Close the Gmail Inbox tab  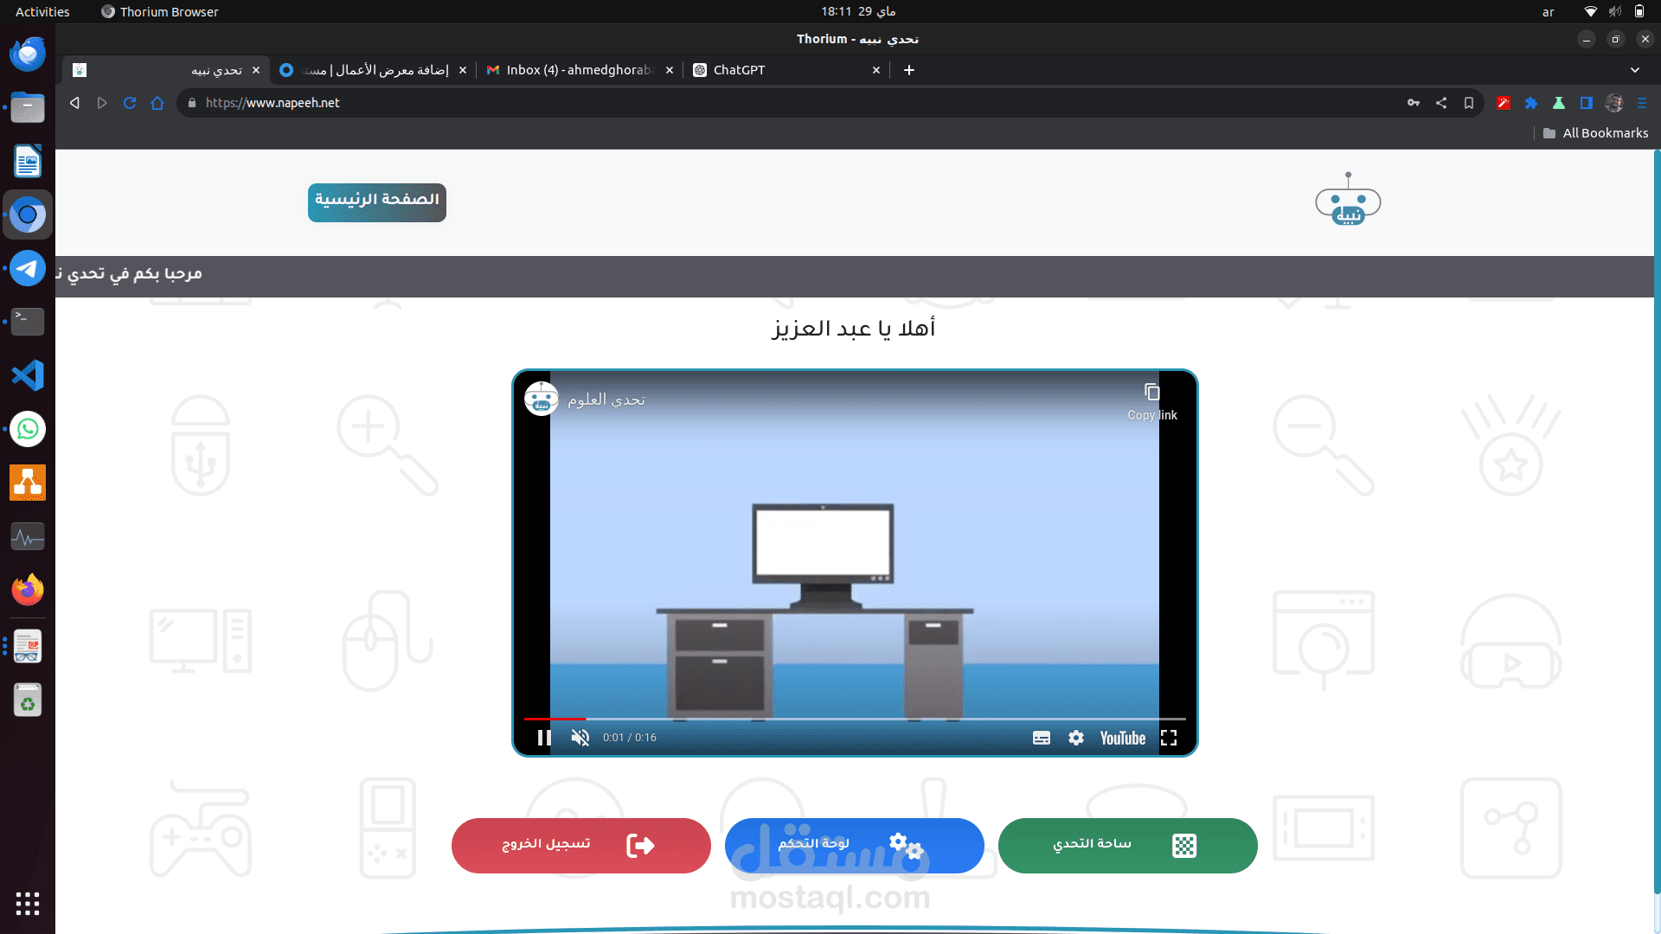[x=670, y=70]
